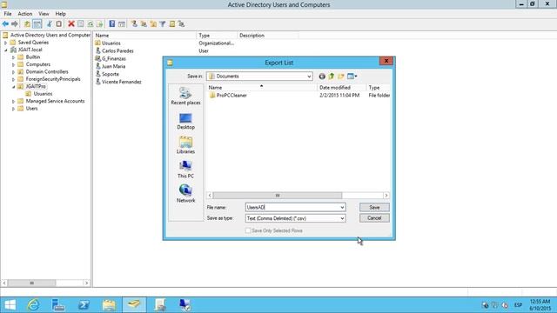This screenshot has width=557, height=313.
Task: Expand the Managed Service Accounts node
Action: point(14,102)
